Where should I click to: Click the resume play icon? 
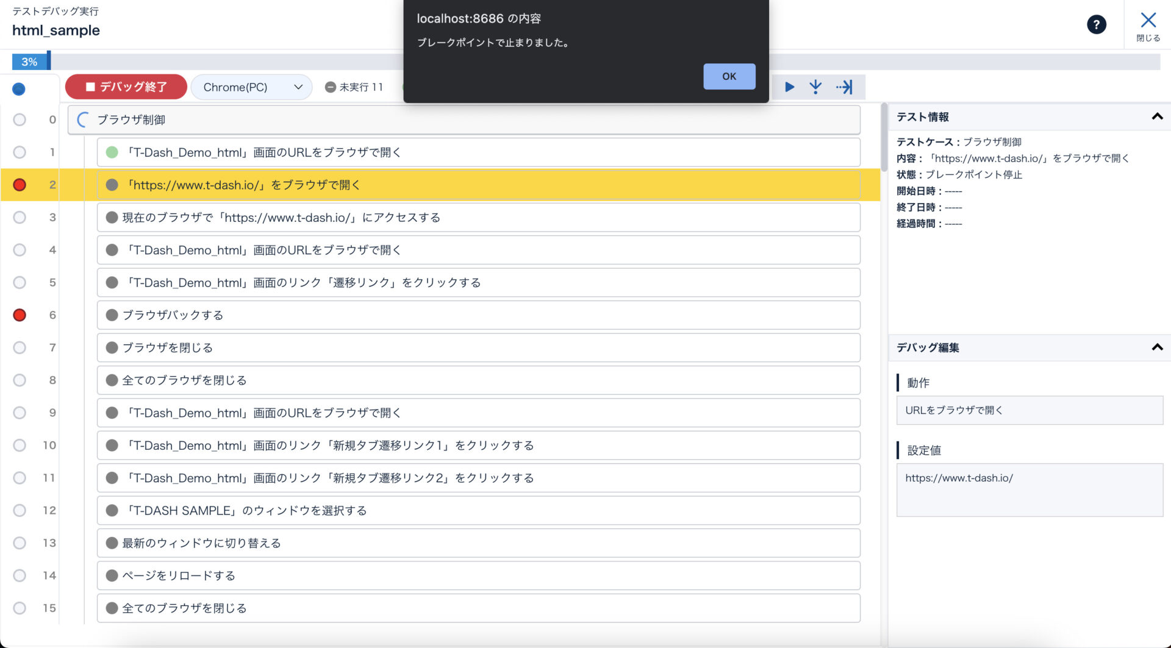(789, 87)
